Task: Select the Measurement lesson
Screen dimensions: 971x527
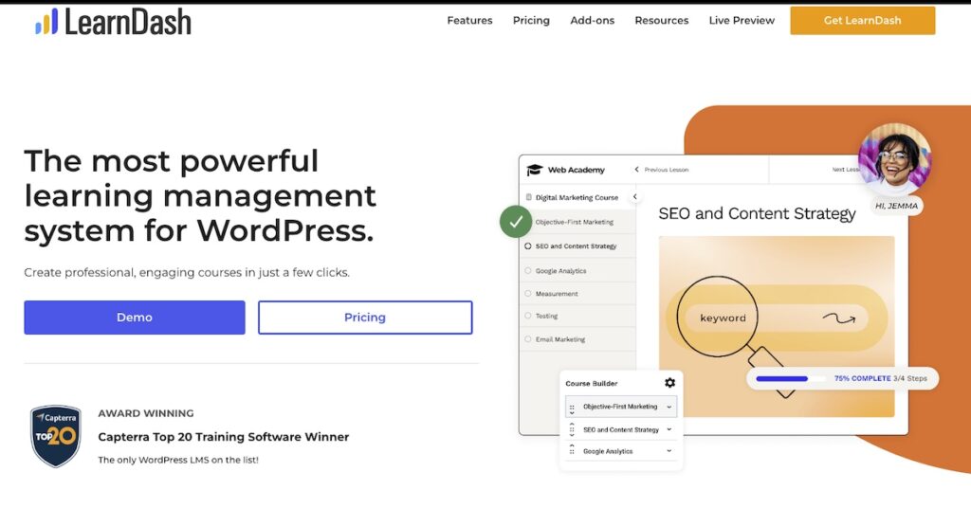Action: coord(556,294)
